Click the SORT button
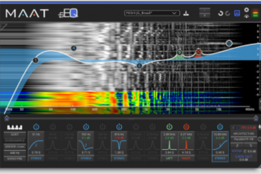The image size is (261, 174). point(15,135)
